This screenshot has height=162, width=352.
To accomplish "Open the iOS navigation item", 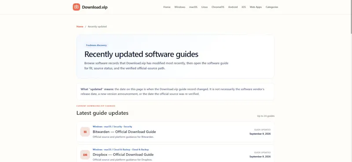I will pyautogui.click(x=244, y=7).
